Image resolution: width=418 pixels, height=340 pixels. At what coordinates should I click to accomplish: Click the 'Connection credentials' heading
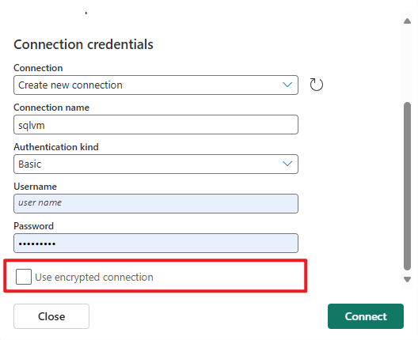tap(83, 44)
